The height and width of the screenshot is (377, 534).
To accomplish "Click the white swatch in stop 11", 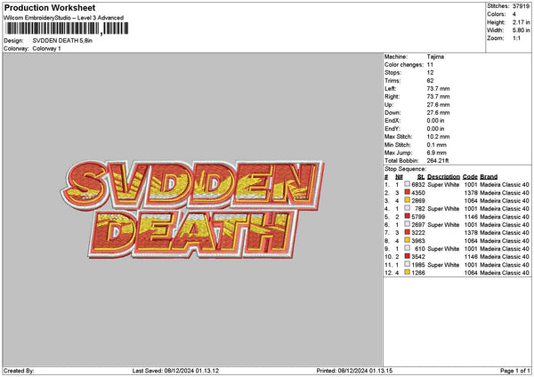I will coord(407,265).
